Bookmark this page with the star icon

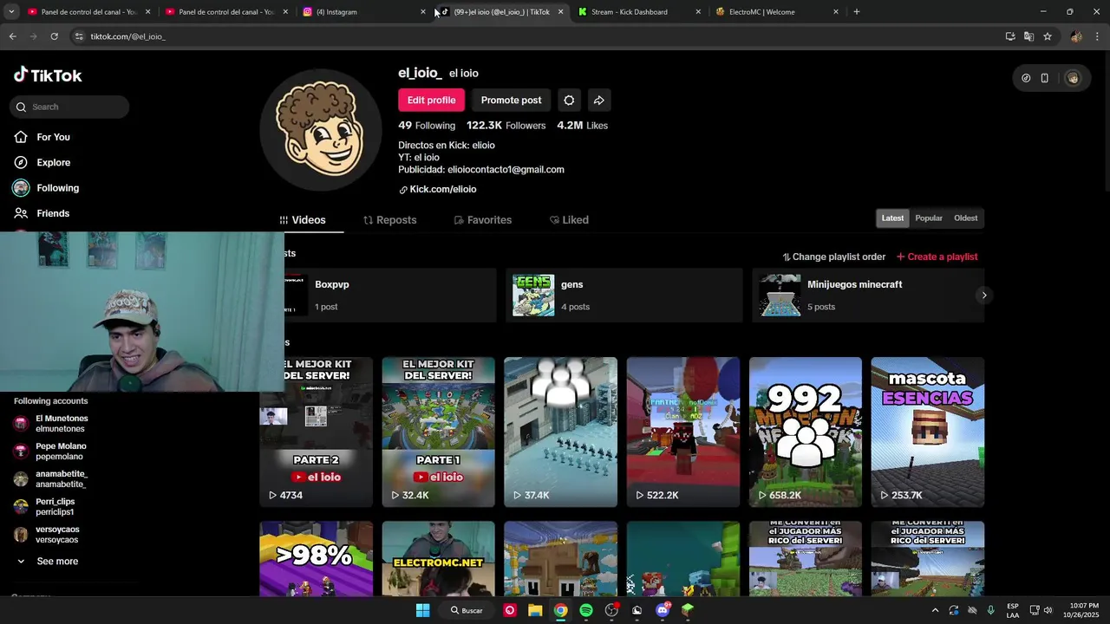coord(1048,36)
